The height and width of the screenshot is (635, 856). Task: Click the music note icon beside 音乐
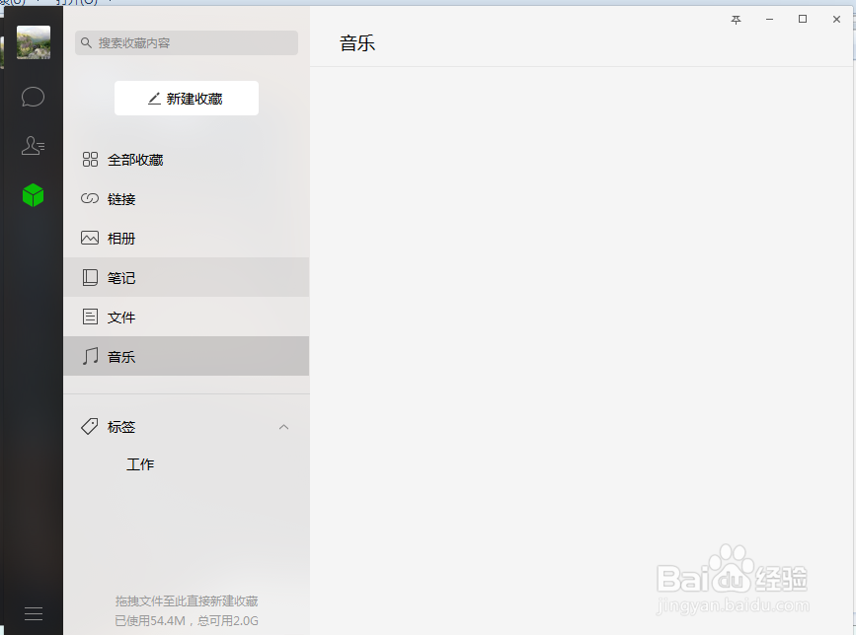click(88, 356)
